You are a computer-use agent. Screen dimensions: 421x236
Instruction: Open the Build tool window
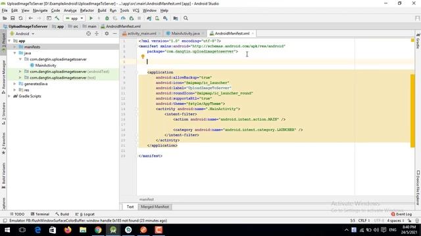pyautogui.click(x=62, y=214)
